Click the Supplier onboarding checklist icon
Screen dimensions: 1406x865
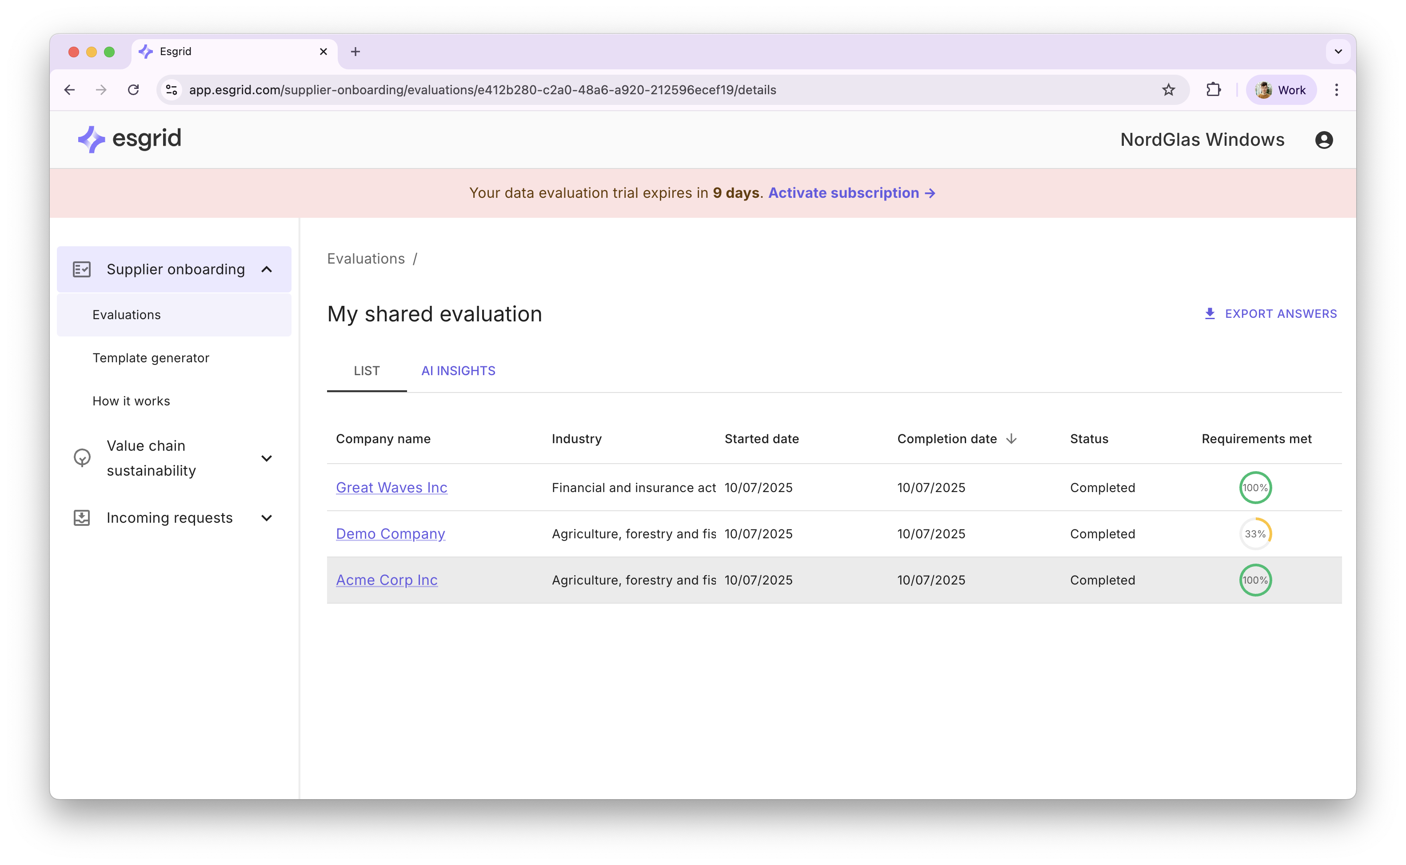pyautogui.click(x=82, y=269)
